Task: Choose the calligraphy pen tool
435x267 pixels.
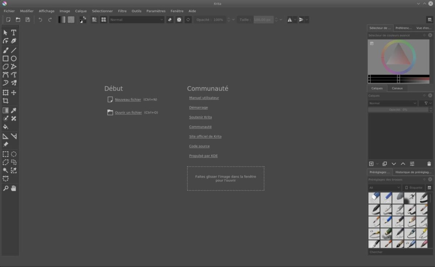Action: pyautogui.click(x=14, y=41)
